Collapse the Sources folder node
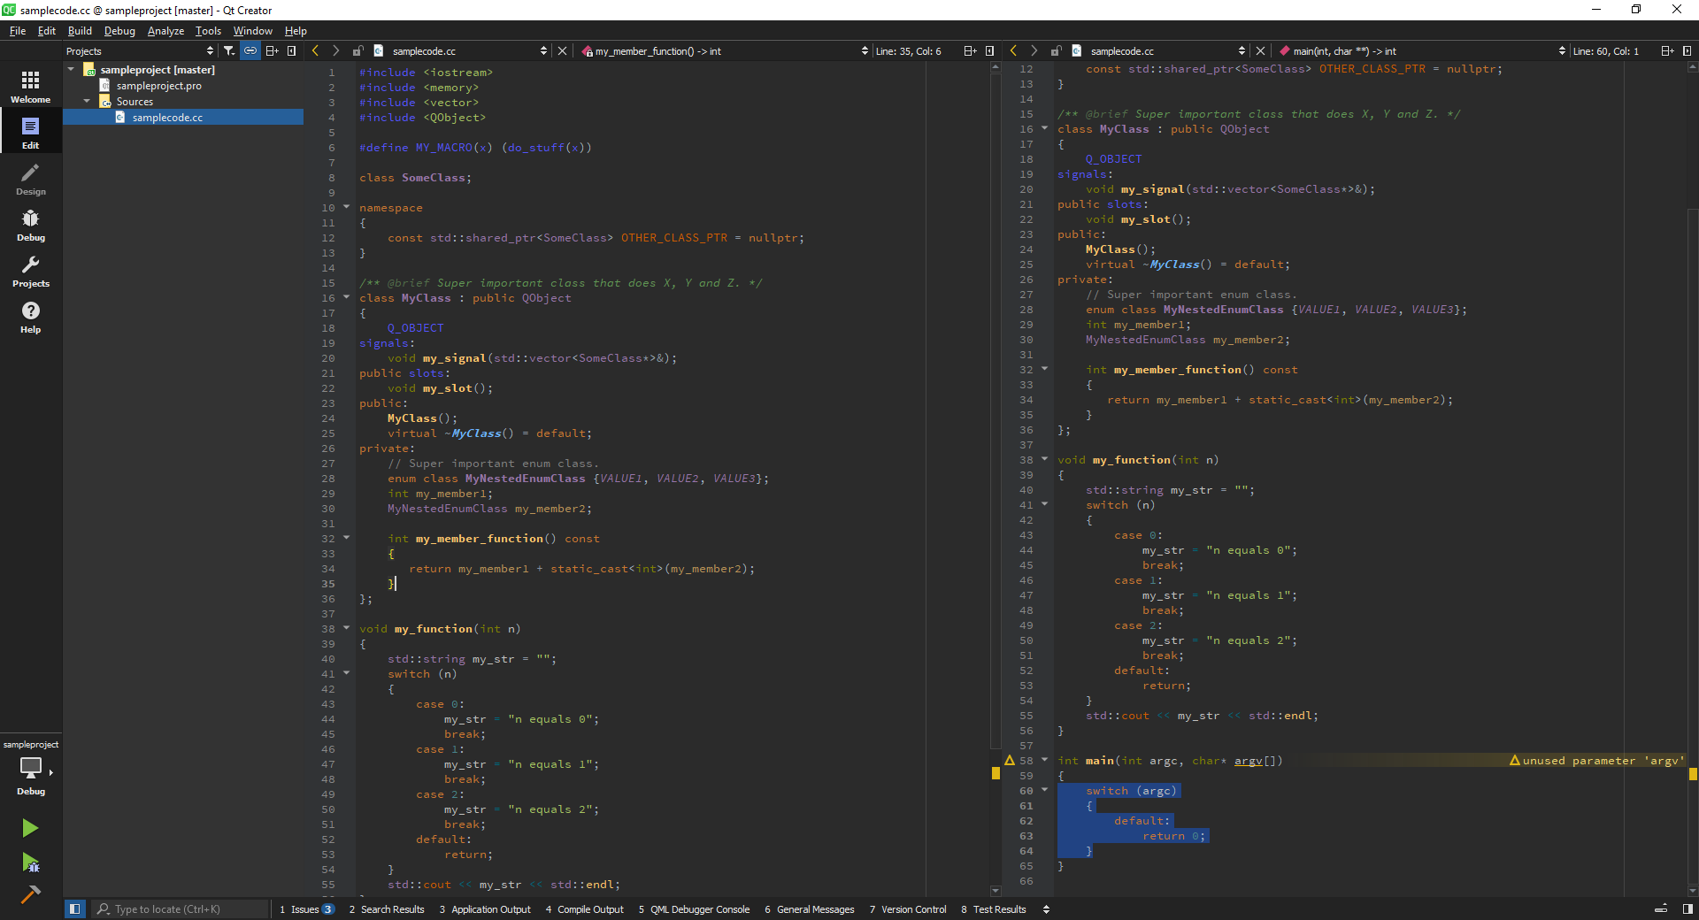The image size is (1699, 920). (87, 101)
